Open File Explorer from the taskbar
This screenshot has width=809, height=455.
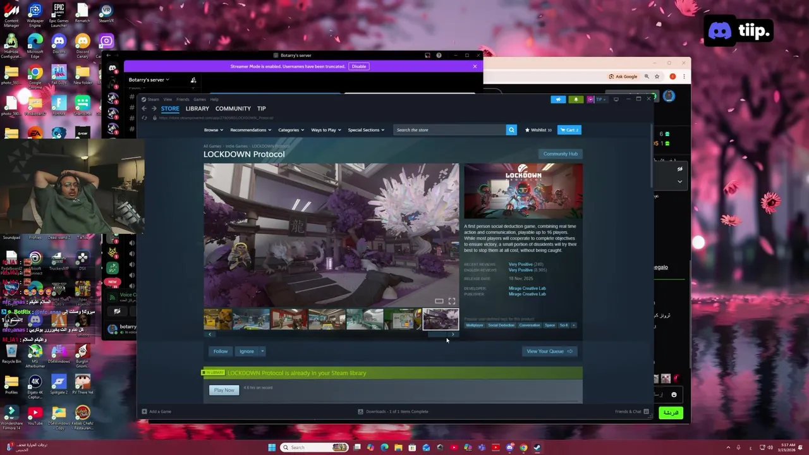tap(398, 447)
